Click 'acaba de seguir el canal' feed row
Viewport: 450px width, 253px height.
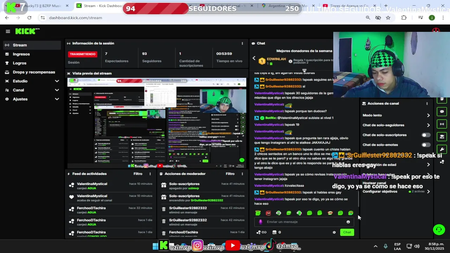(111, 198)
